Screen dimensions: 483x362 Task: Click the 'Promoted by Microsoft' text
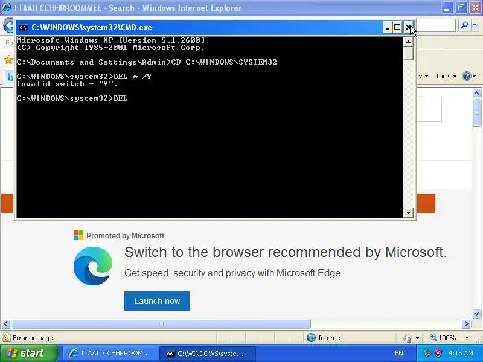click(x=125, y=236)
